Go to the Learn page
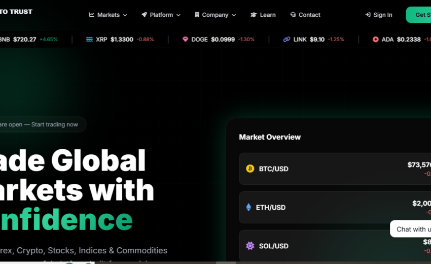Image resolution: width=431 pixels, height=264 pixels. pyautogui.click(x=263, y=15)
